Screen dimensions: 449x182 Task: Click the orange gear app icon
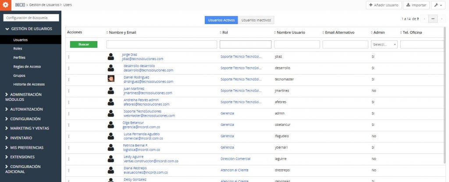coord(6,5)
